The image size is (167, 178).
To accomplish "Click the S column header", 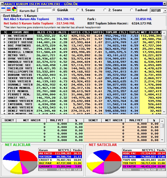I will 4,32.
